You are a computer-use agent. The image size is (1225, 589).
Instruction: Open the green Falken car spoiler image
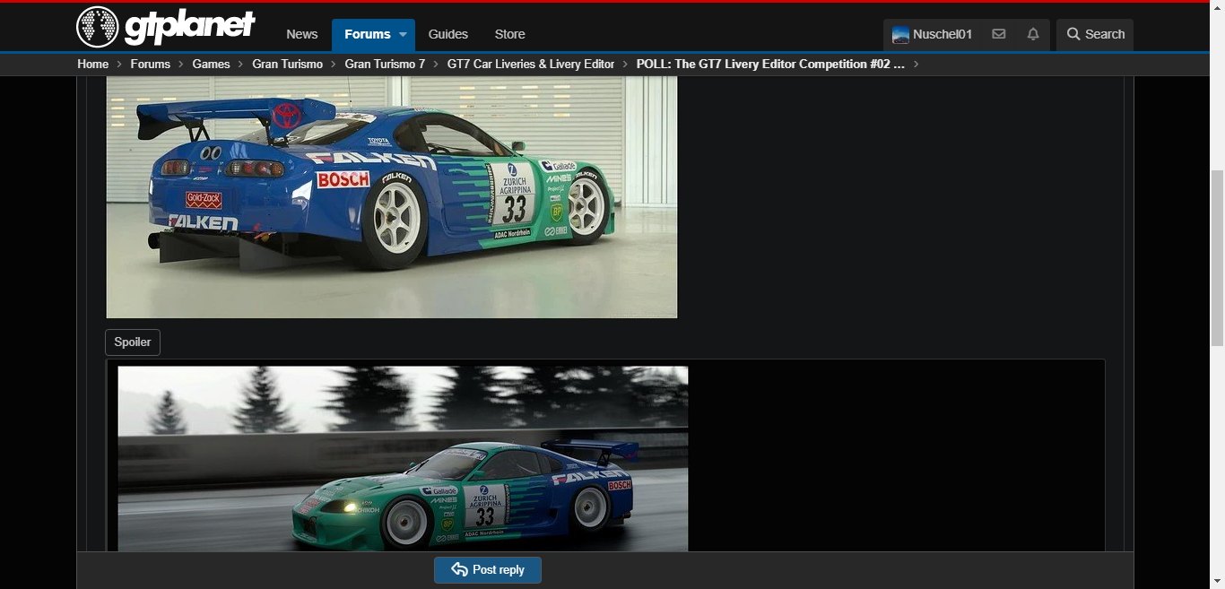point(403,457)
